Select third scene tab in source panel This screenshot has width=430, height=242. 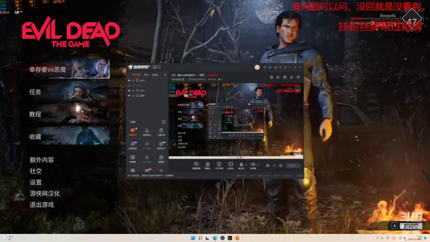(155, 75)
